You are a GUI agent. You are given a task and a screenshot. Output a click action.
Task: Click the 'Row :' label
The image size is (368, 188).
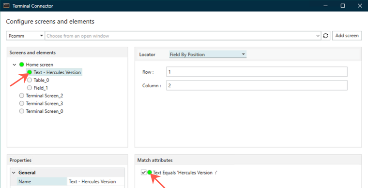click(x=148, y=72)
